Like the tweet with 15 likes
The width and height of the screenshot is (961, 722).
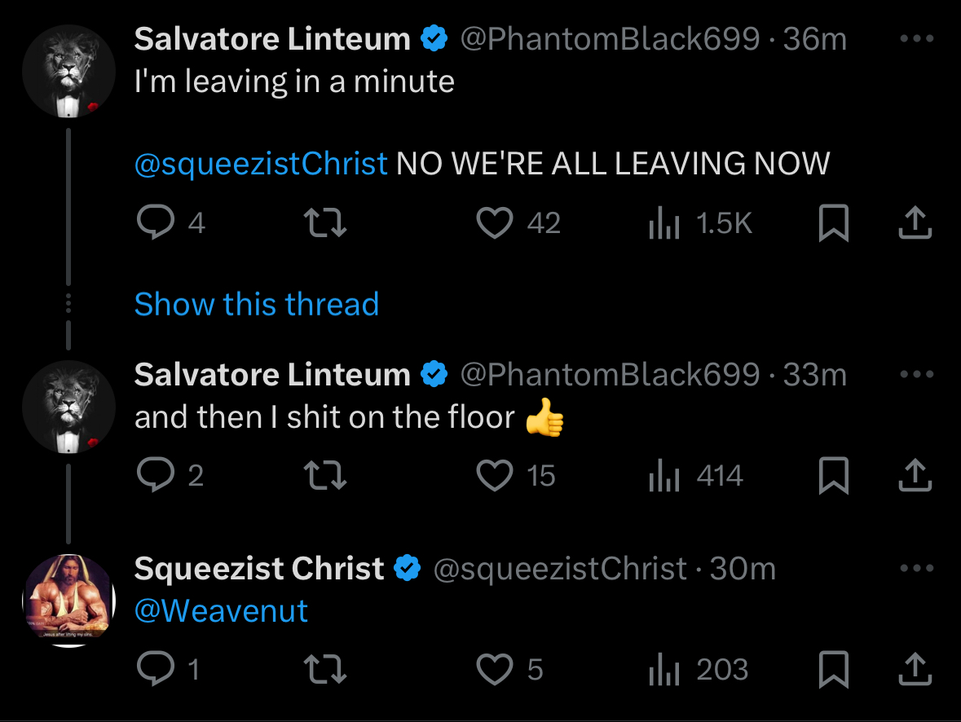pos(494,475)
